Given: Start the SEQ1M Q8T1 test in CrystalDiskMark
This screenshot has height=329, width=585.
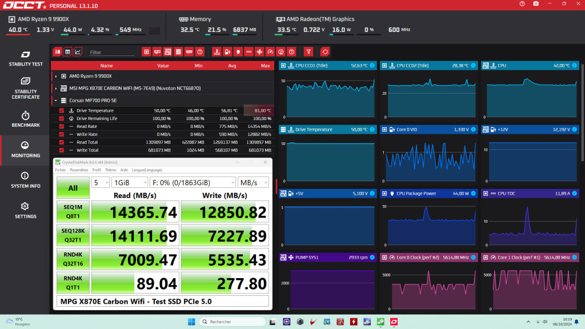Looking at the screenshot, I should coord(73,211).
